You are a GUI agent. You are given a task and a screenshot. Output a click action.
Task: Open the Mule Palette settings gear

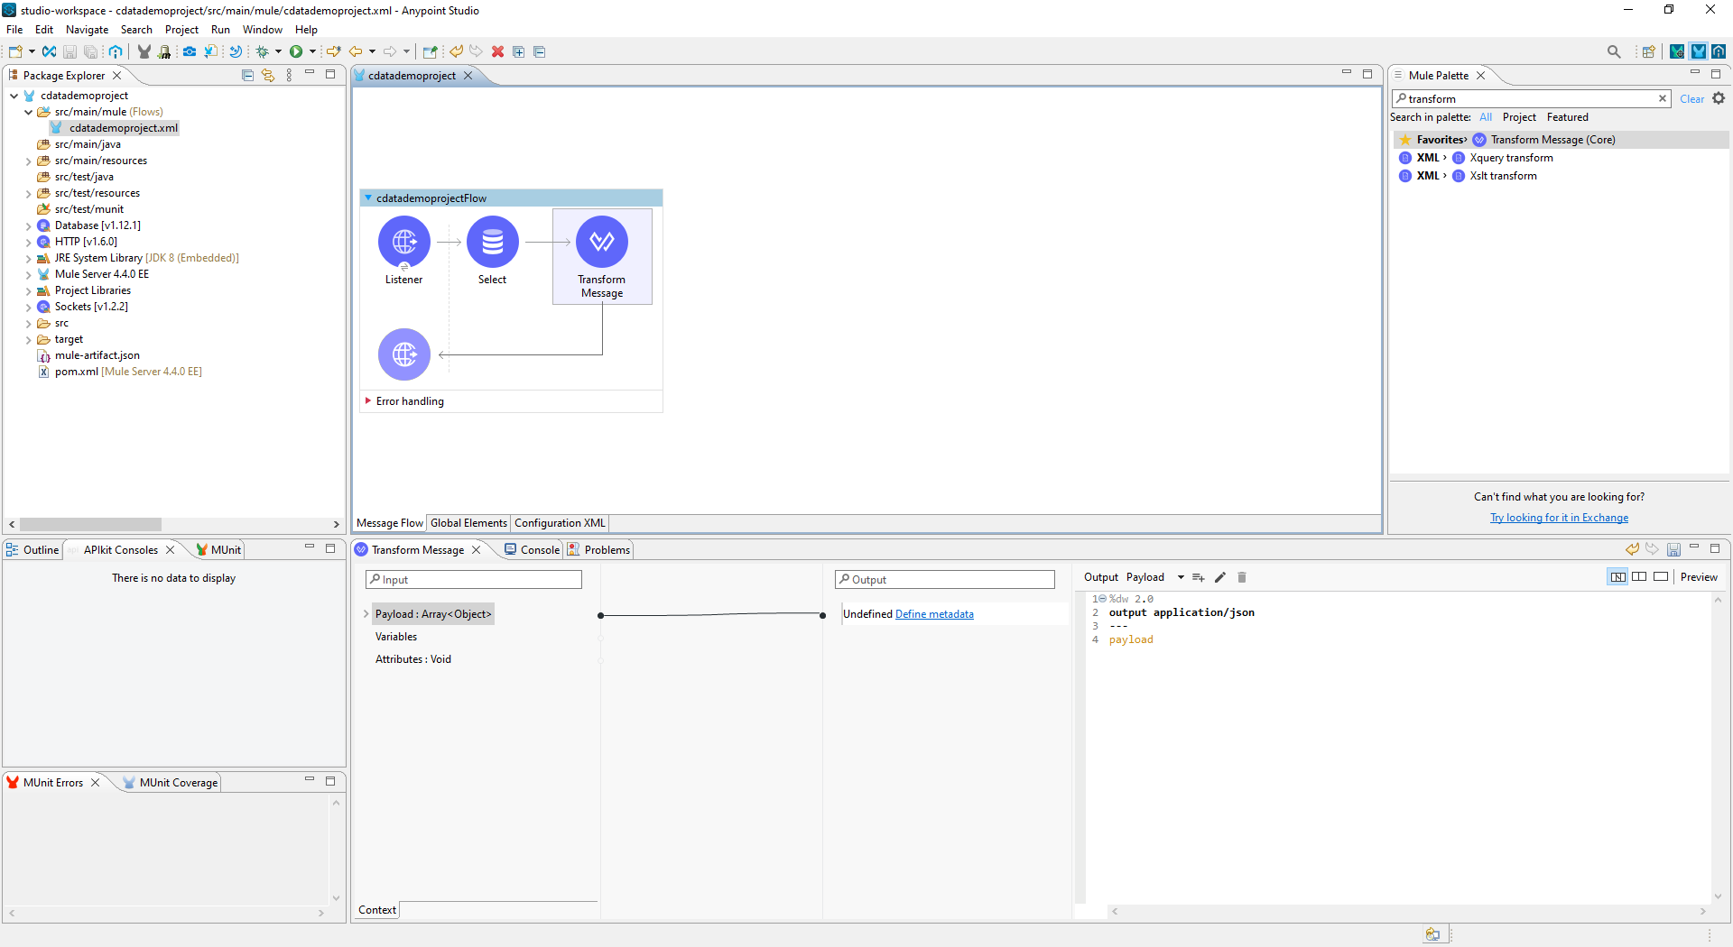[1719, 98]
